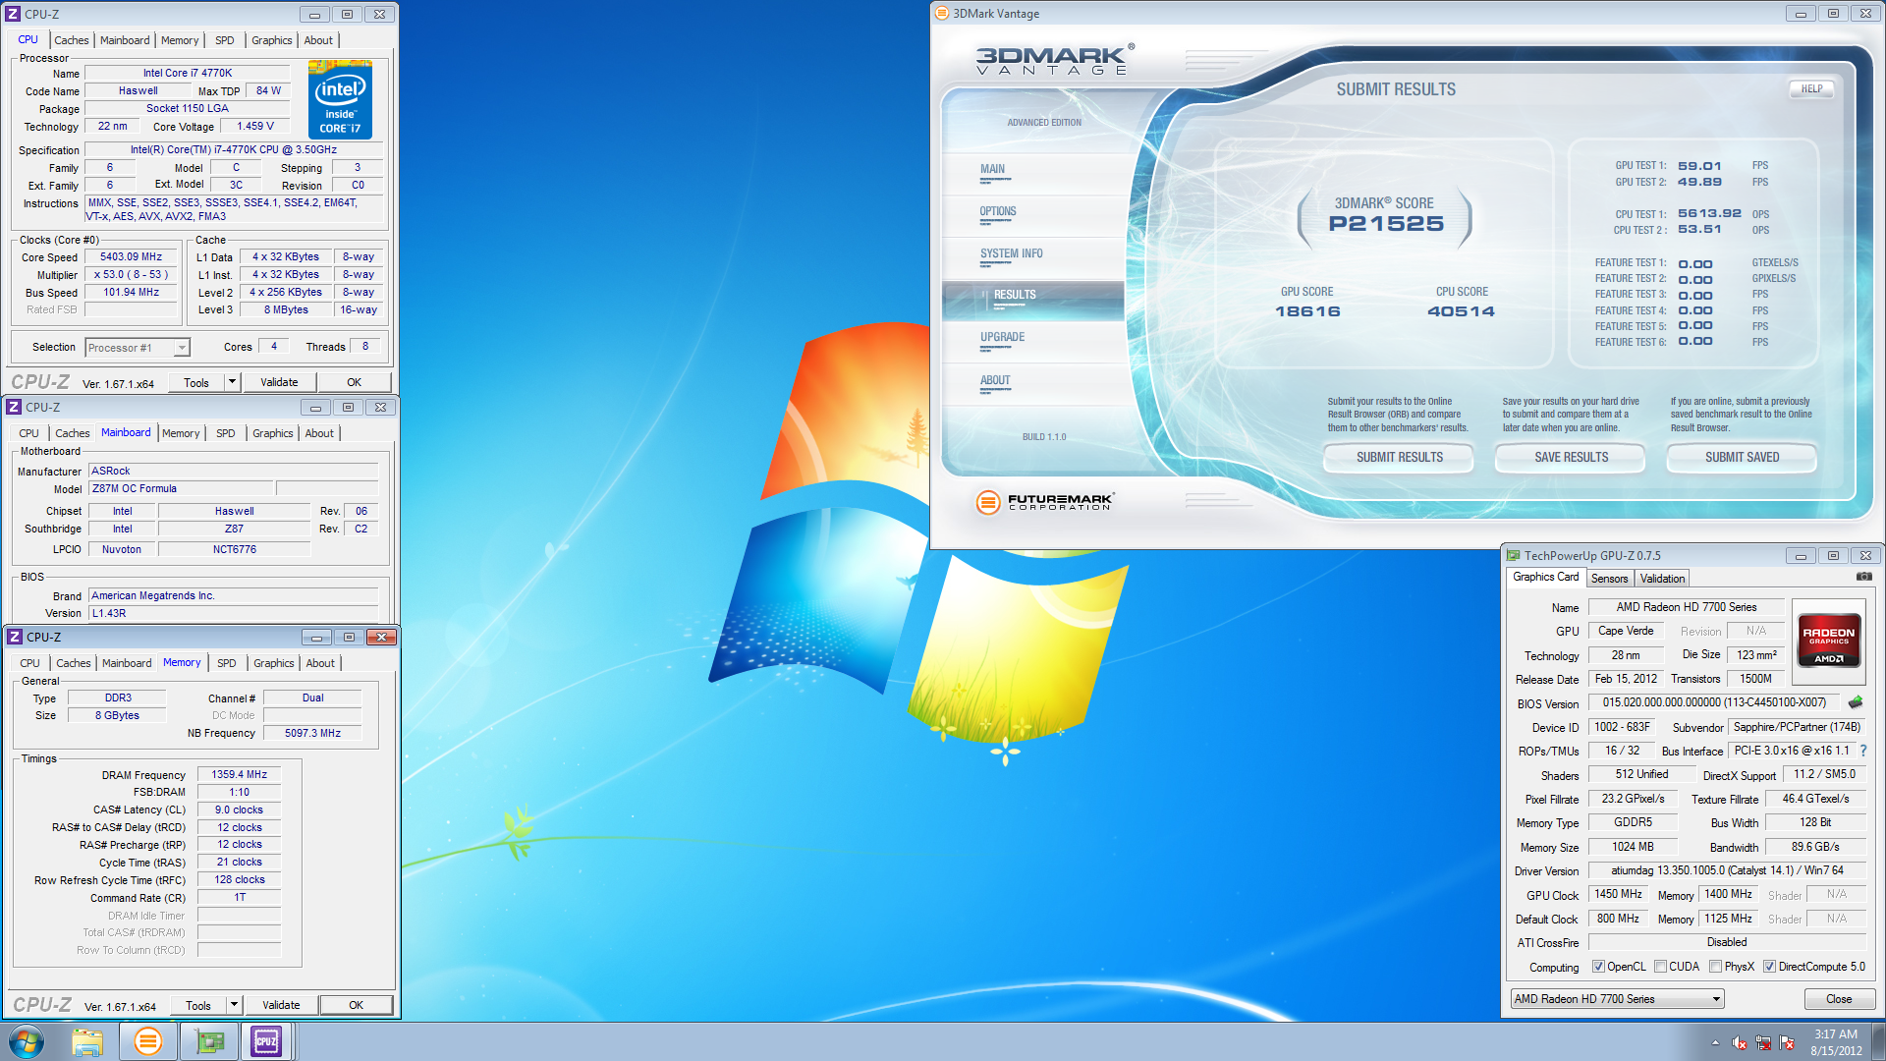Open the Processor #1 selection dropdown

pos(138,348)
